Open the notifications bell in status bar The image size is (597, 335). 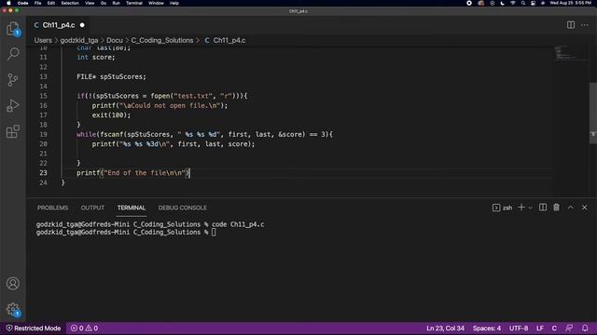click(x=585, y=328)
